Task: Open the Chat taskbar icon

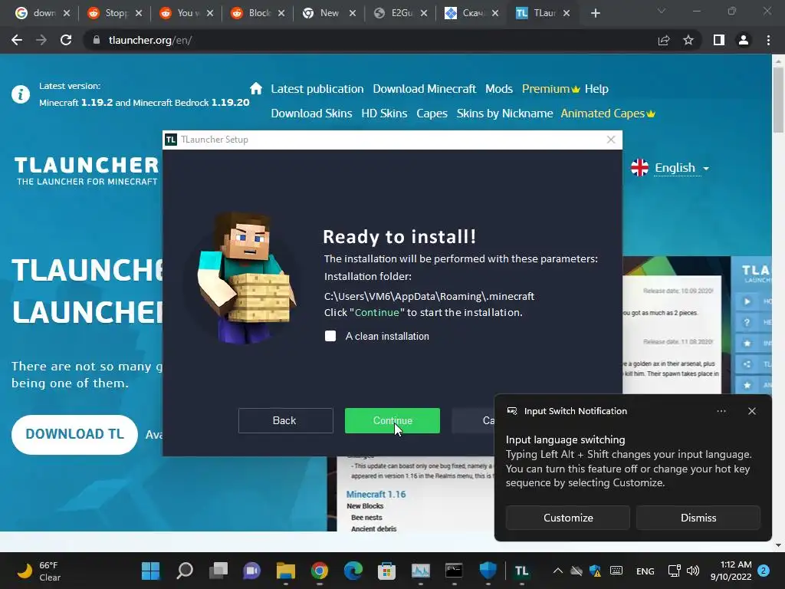Action: pyautogui.click(x=251, y=571)
